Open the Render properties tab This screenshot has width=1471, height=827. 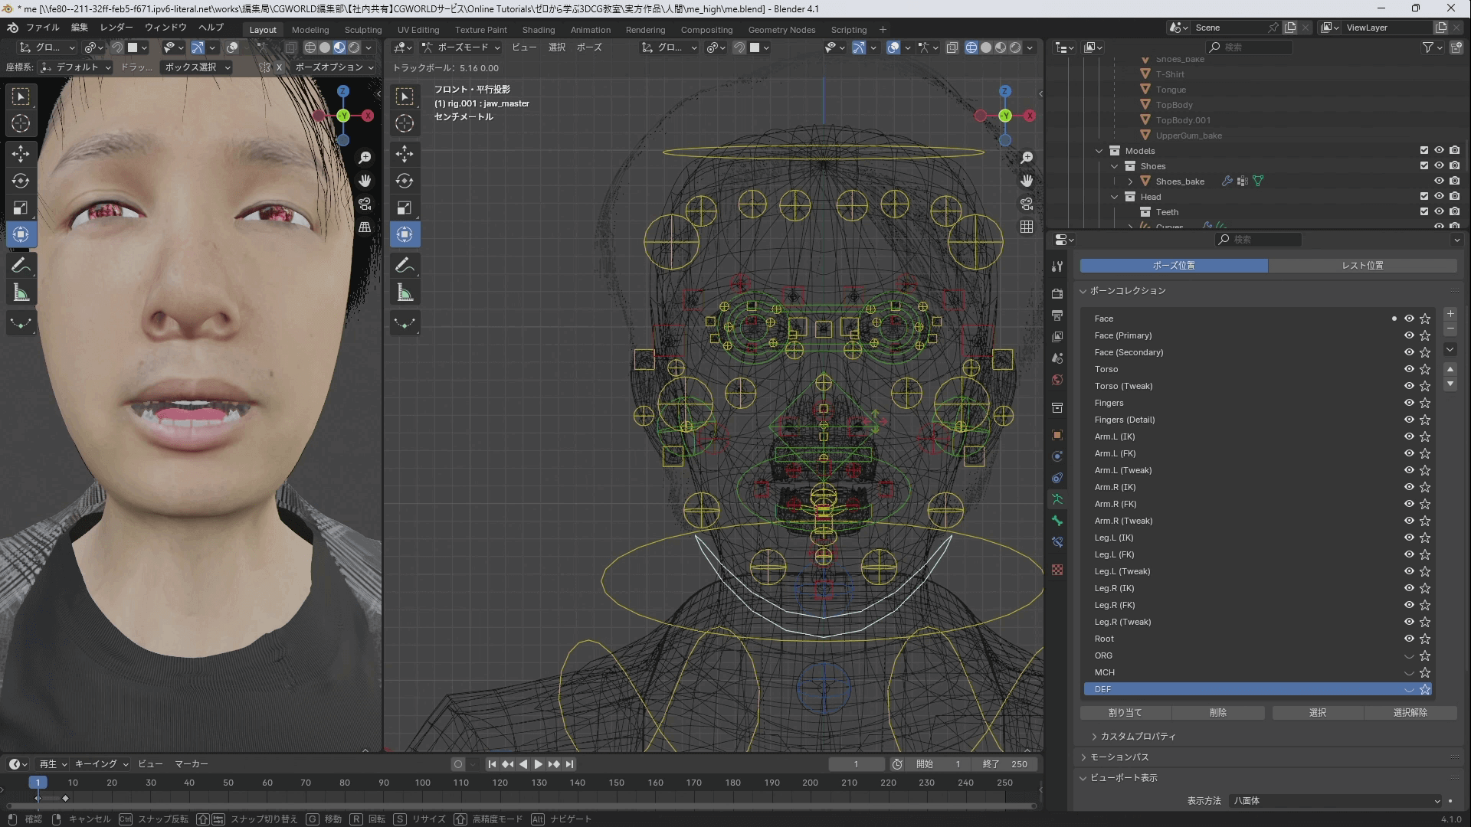coord(1057,293)
